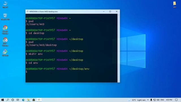Click the microphone tray icon
The image size is (181, 102).
[151, 100]
